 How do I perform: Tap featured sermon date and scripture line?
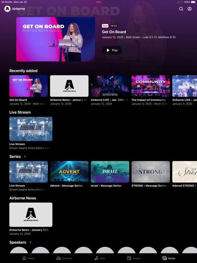coord(139,37)
